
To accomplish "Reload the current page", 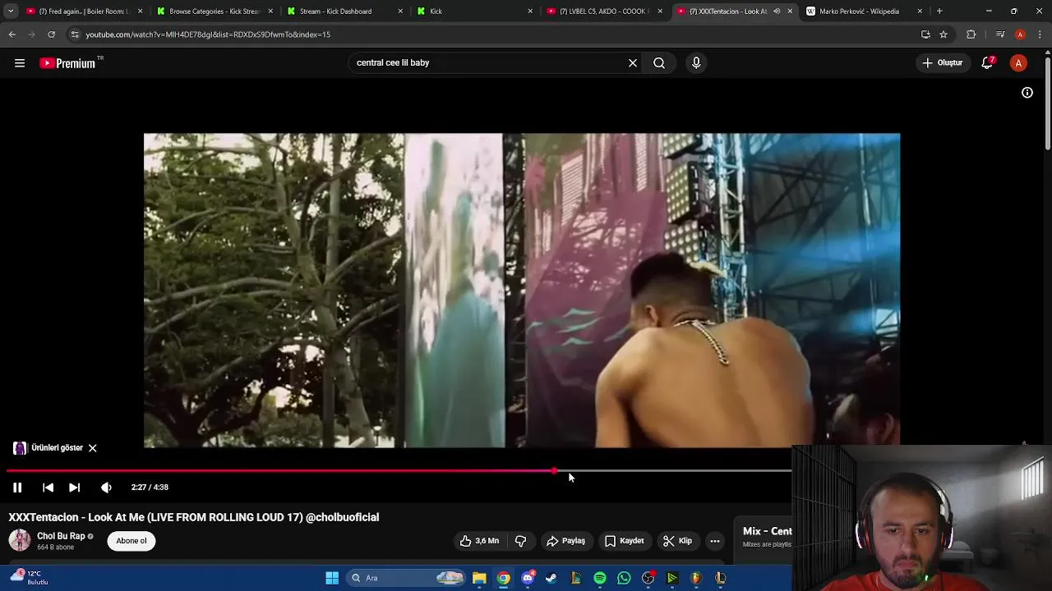I will [x=51, y=34].
